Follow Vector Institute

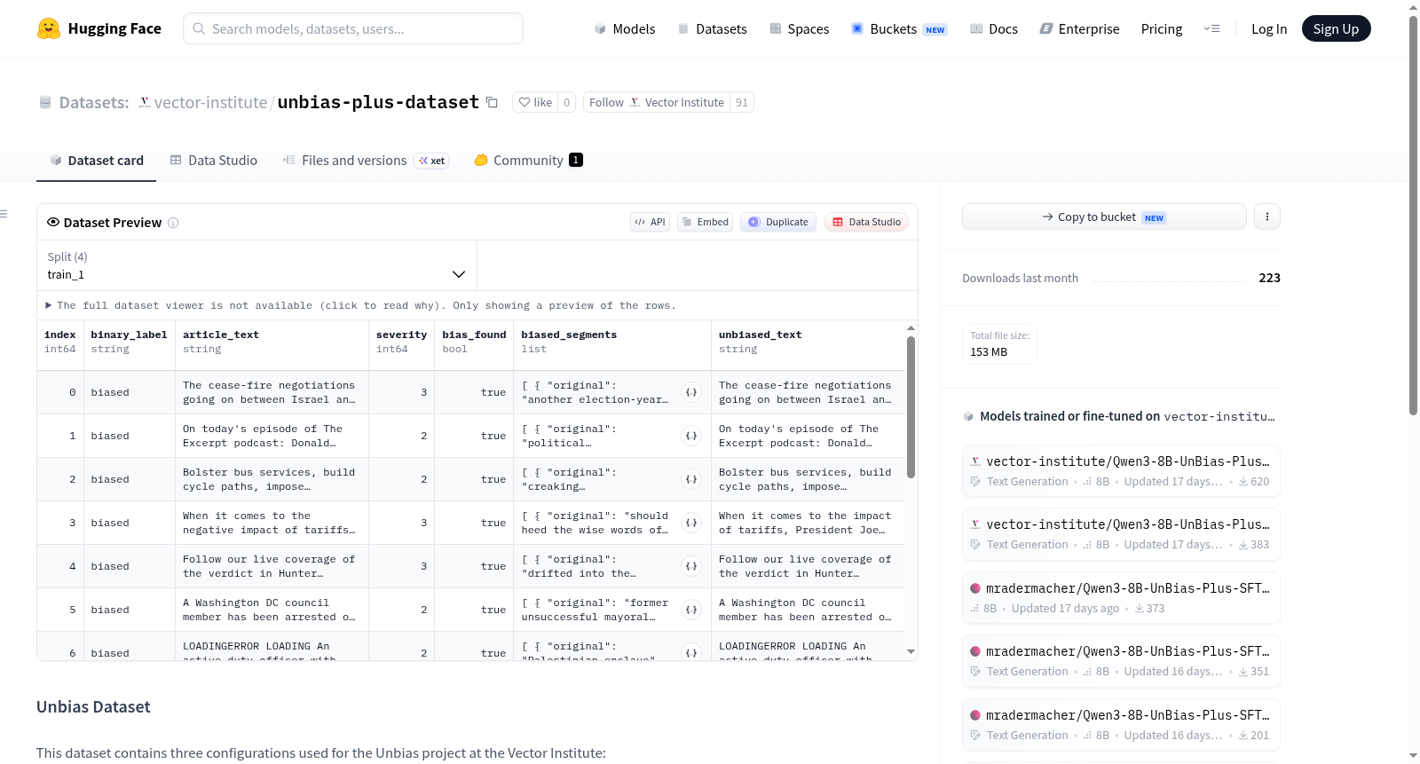point(657,102)
